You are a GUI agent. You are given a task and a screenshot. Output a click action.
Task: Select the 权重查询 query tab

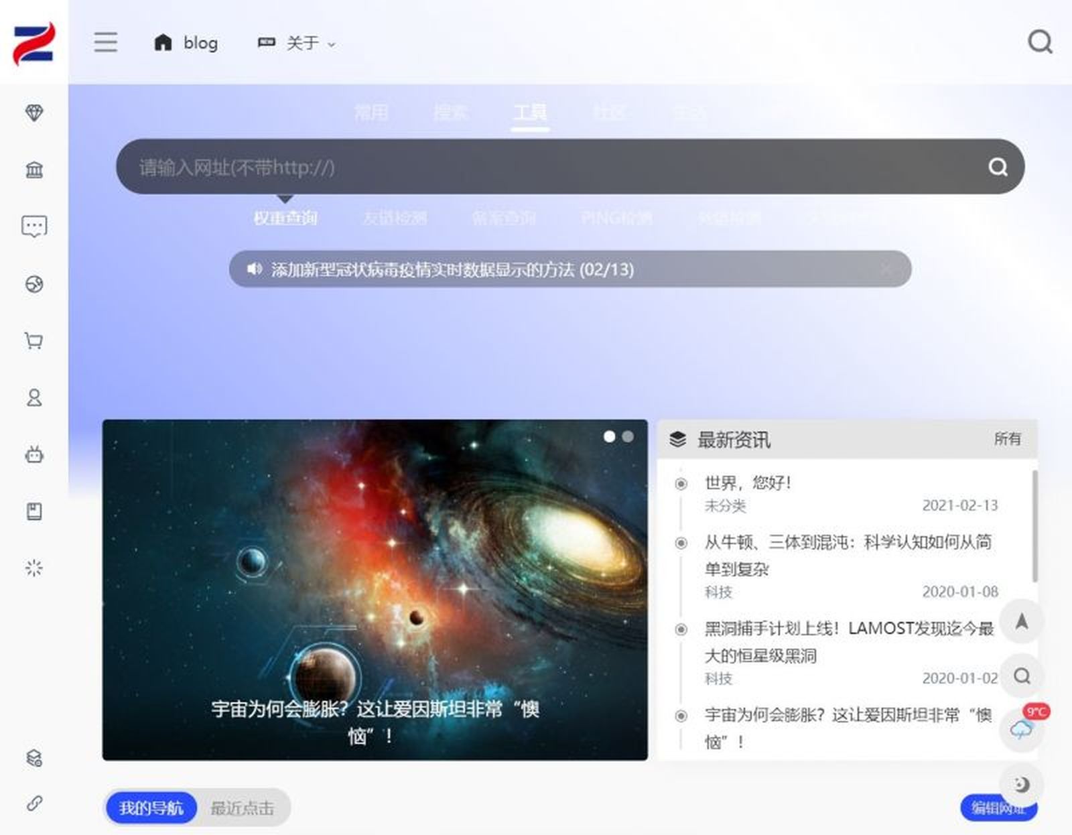point(286,218)
